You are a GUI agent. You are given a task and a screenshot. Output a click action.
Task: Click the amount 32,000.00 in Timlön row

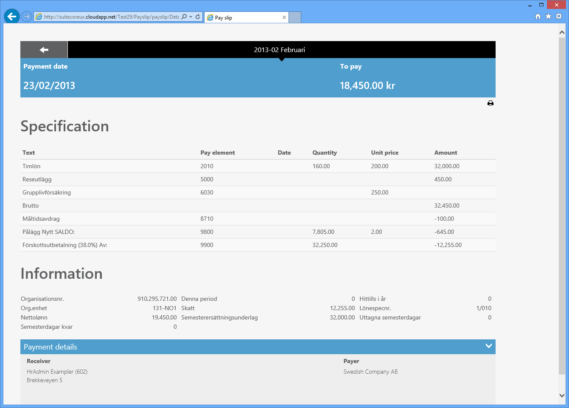[x=447, y=166]
